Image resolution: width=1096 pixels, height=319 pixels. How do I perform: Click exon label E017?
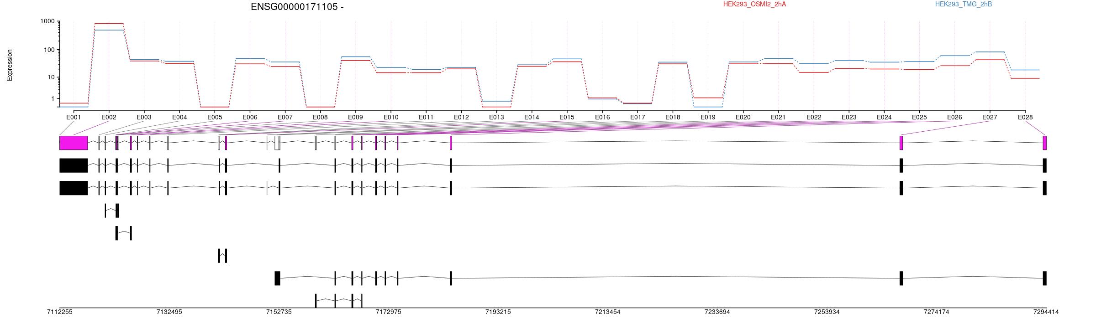click(638, 117)
